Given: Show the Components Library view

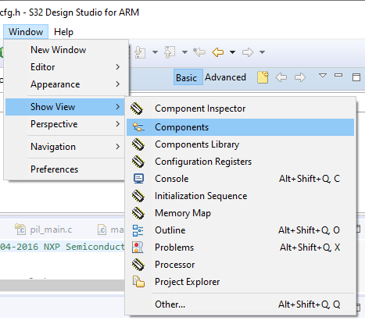Looking at the screenshot, I should click(240, 144).
